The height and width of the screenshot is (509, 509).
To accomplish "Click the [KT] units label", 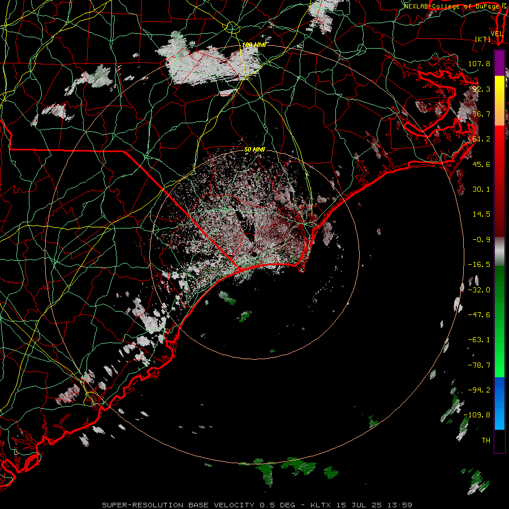I will (x=483, y=39).
